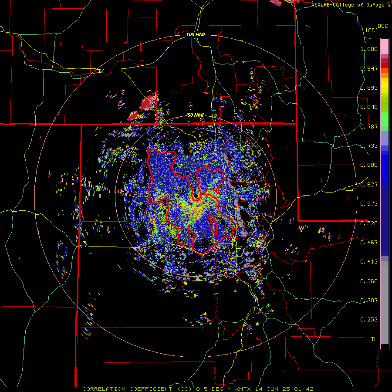Screen dimensions: 392x392
Task: Click the 0.787 scale value
Action: click(x=369, y=126)
